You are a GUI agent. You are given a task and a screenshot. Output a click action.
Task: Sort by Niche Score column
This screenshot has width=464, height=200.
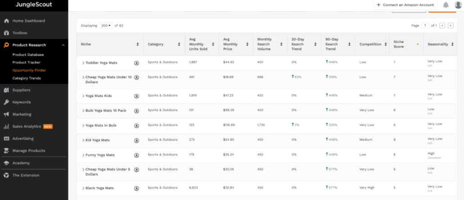click(x=417, y=44)
